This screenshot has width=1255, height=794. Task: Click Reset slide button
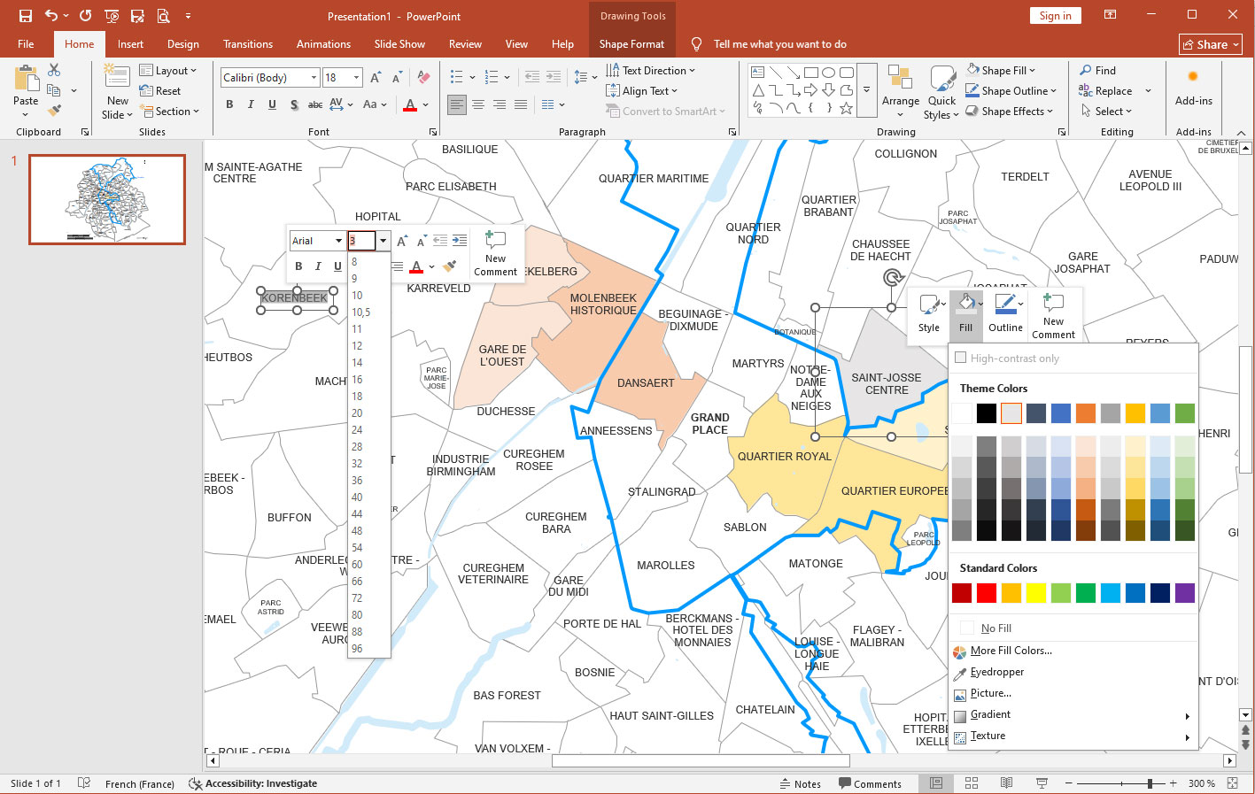tap(160, 90)
